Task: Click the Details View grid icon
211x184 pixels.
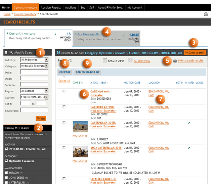Action: point(105,60)
